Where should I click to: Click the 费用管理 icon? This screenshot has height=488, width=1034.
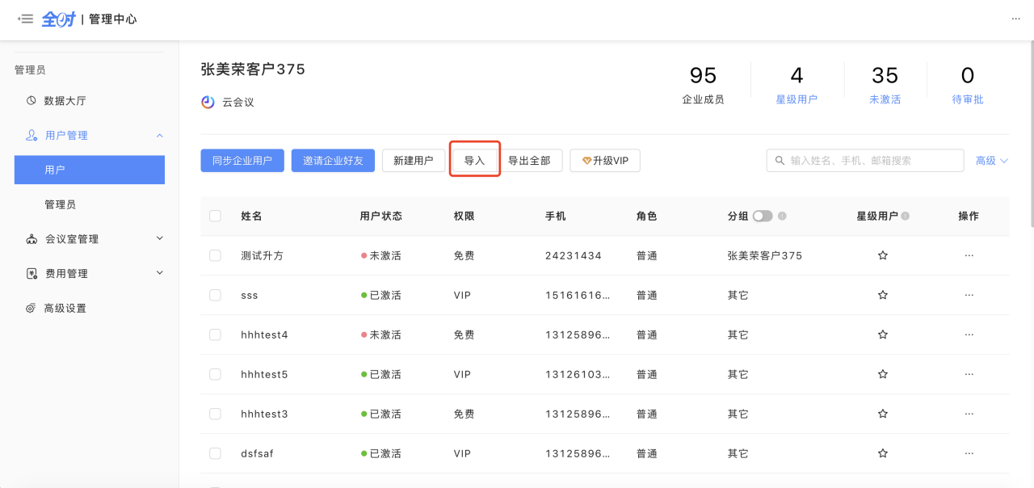click(x=32, y=274)
